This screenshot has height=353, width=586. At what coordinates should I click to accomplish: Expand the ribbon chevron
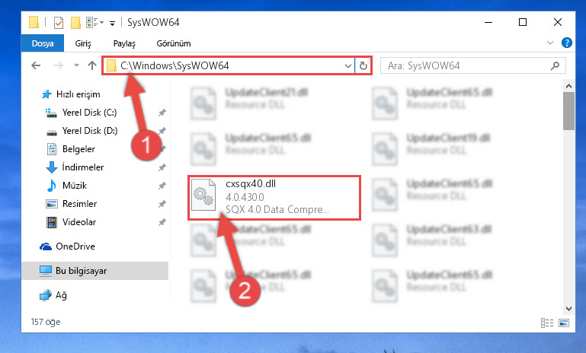(550, 43)
